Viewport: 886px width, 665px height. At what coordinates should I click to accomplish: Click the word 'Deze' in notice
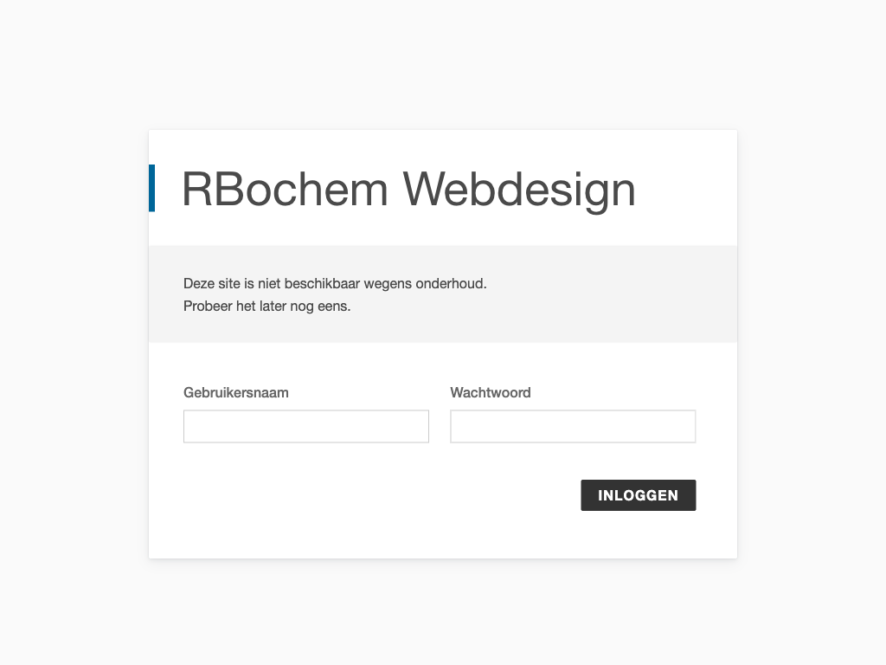coord(198,283)
